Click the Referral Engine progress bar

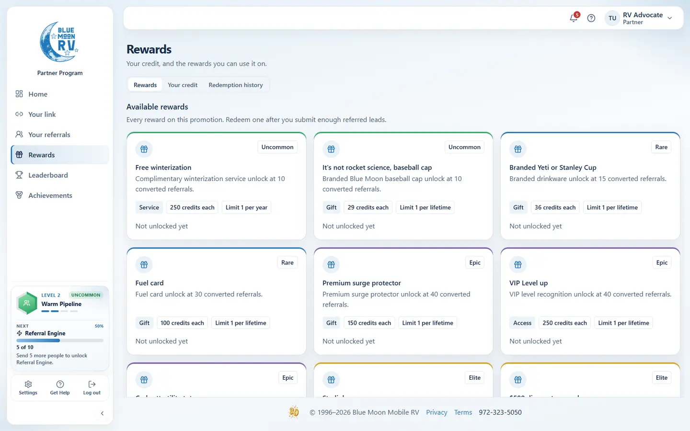click(x=60, y=340)
